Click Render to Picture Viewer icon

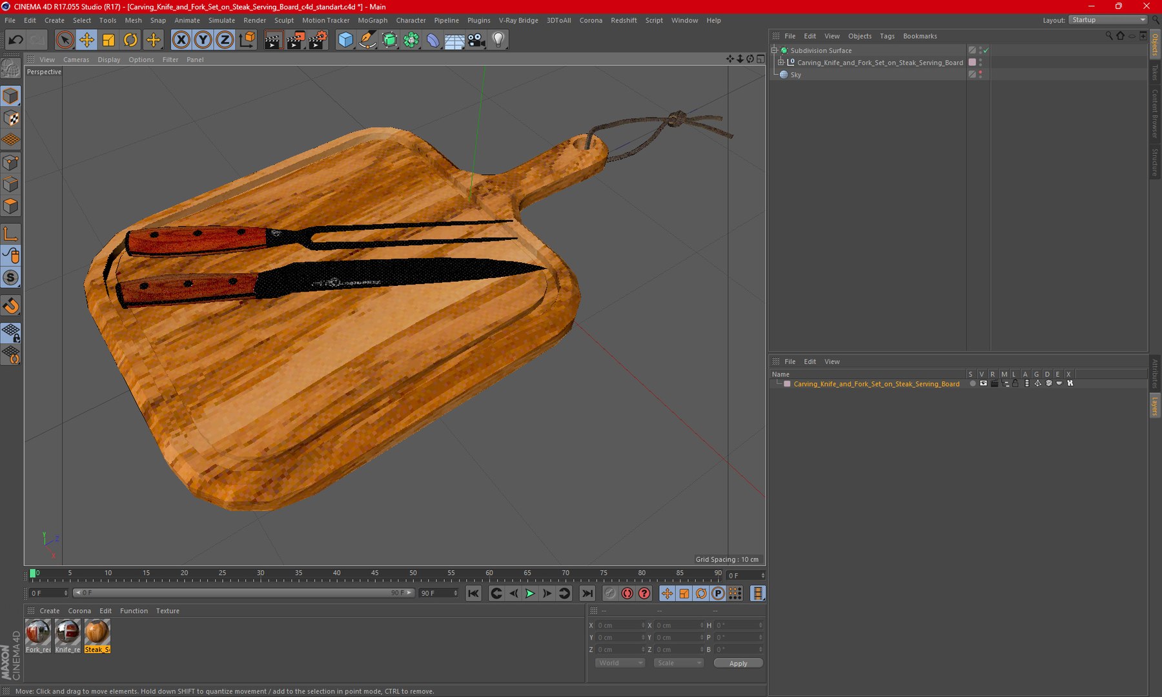[295, 40]
